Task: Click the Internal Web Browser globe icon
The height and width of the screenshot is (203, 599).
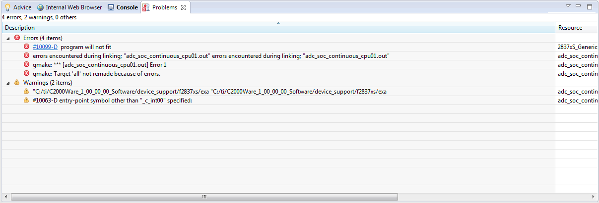Action: coord(40,7)
